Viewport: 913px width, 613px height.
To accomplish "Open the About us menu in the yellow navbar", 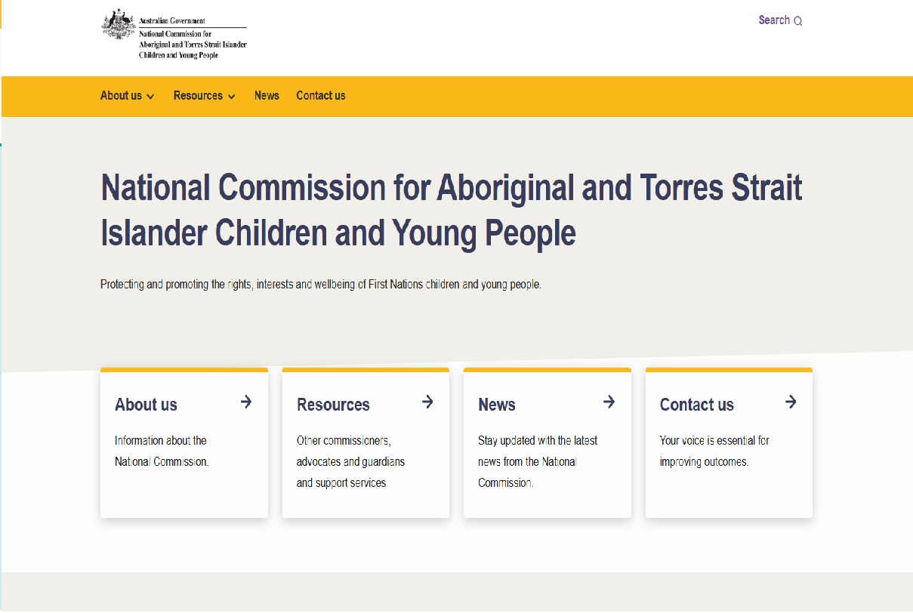I will point(121,96).
